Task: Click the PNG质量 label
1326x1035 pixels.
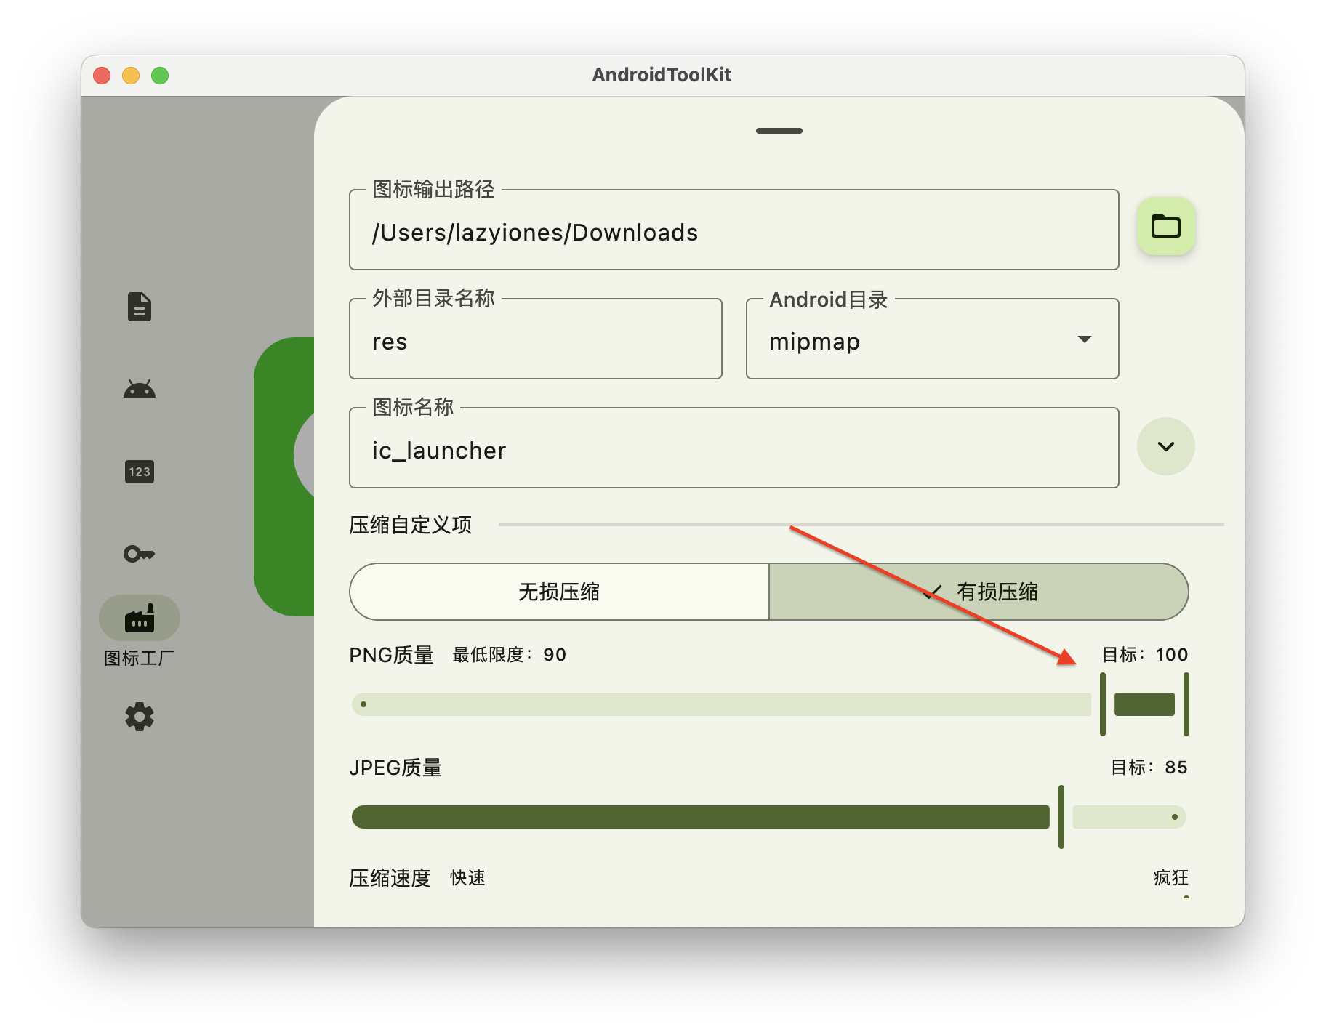Action: click(x=392, y=655)
